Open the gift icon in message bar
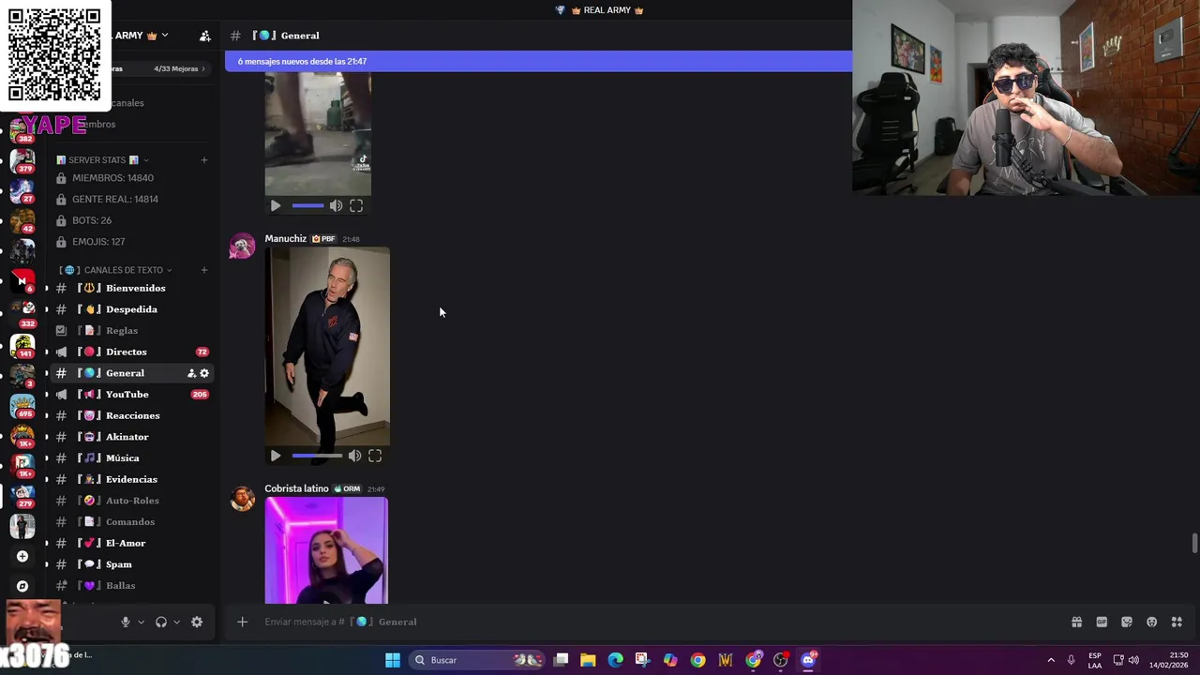Viewport: 1200px width, 675px height. tap(1077, 622)
